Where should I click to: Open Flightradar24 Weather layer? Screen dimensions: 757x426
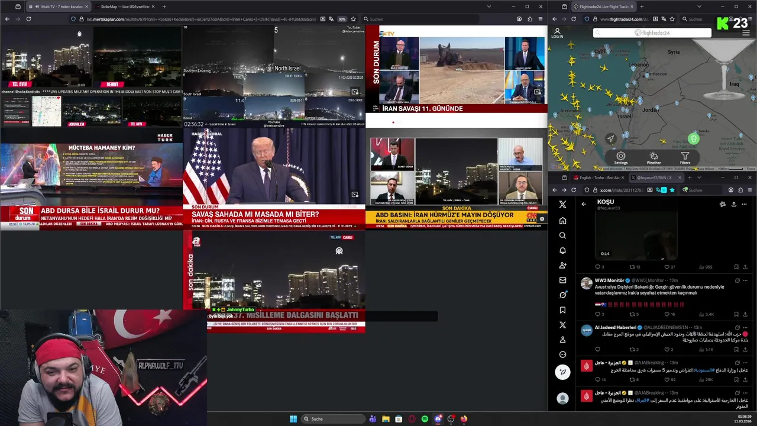[654, 159]
